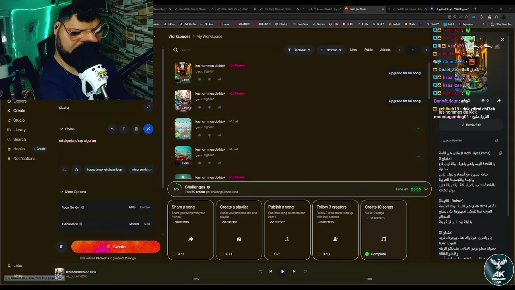515x290 pixels.
Task: Share the first les hommes de kick song
Action: coord(220,79)
